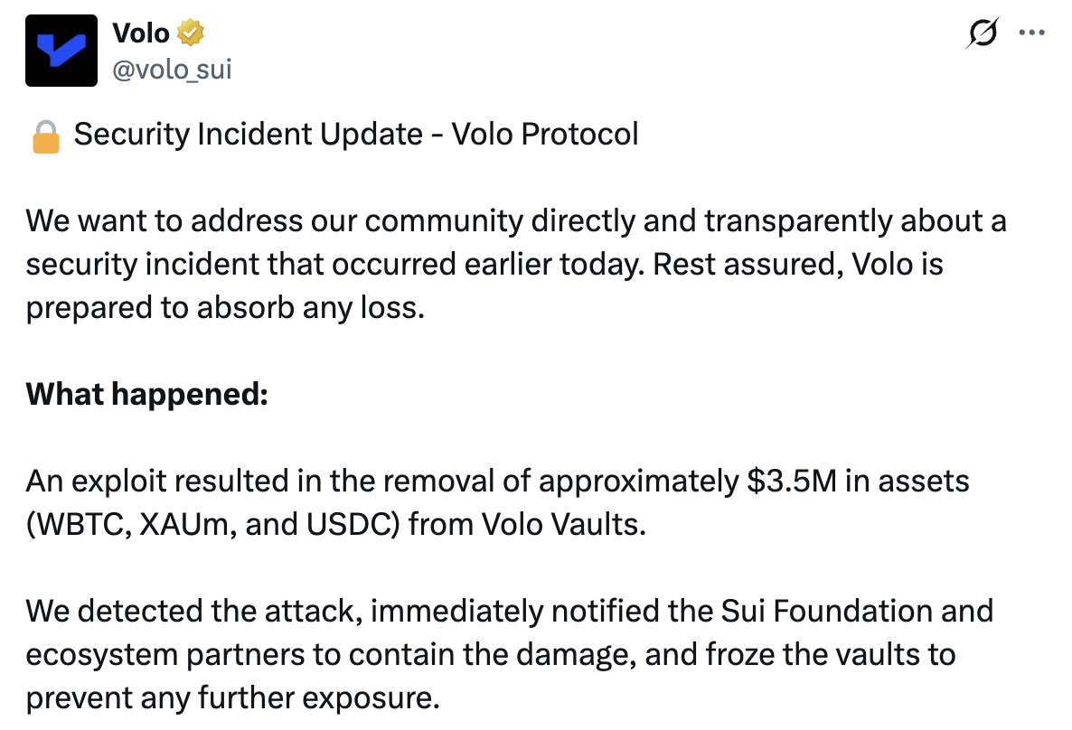
Task: Click the Volo display name
Action: point(140,33)
